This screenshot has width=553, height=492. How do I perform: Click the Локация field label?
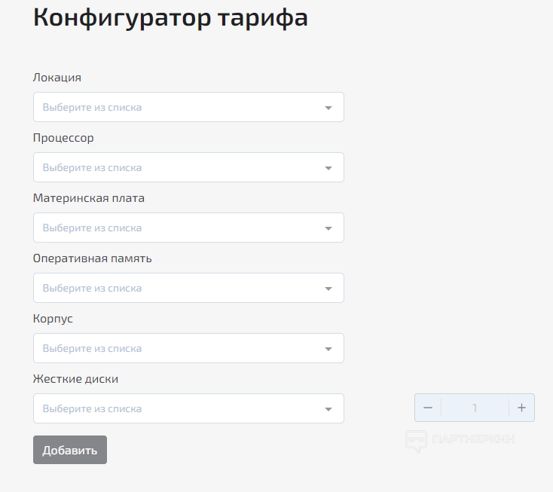(x=57, y=78)
